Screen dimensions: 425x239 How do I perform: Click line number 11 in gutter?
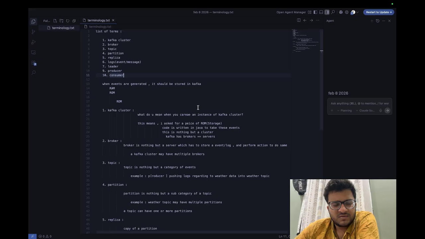click(x=88, y=75)
